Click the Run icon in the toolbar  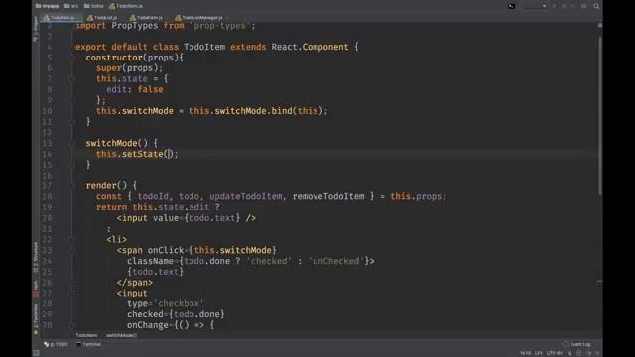tap(554, 6)
